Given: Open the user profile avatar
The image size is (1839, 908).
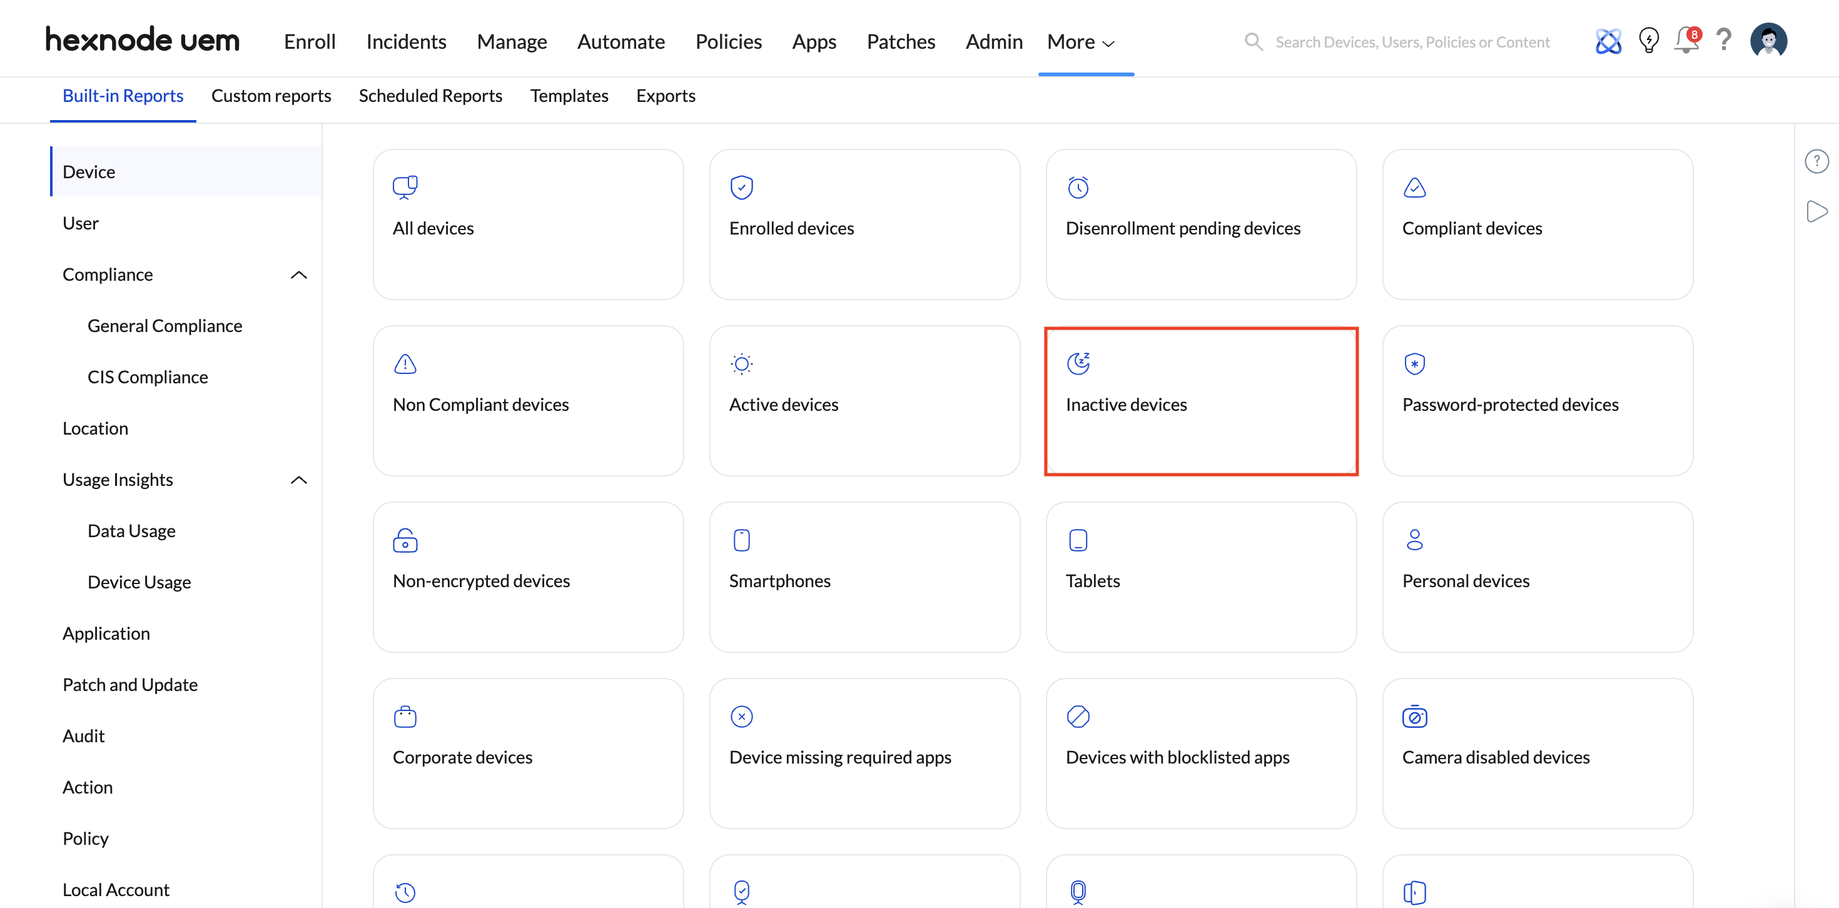Looking at the screenshot, I should click(x=1768, y=41).
